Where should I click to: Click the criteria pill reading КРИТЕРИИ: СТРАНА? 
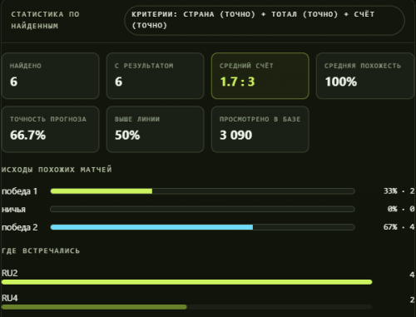coord(265,20)
